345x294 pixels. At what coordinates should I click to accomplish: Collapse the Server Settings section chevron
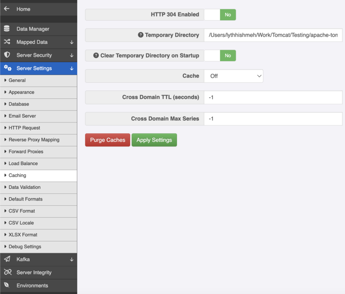72,68
